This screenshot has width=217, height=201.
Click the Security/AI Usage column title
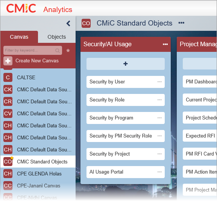click(108, 44)
